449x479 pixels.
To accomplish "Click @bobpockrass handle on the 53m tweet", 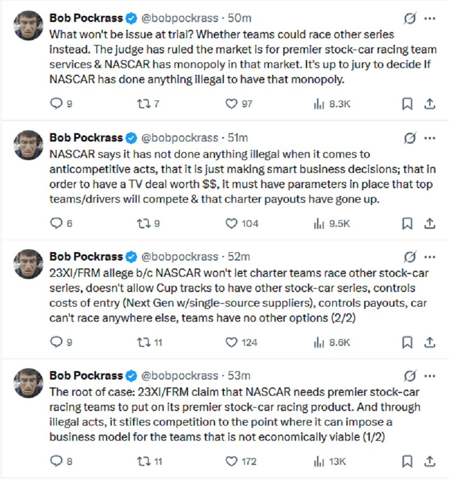I will (180, 376).
